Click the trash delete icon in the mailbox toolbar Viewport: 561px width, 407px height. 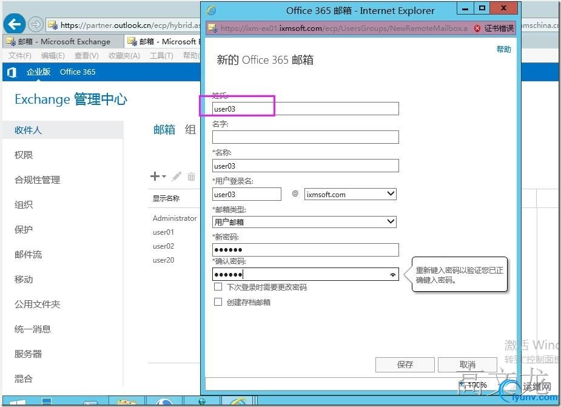(x=192, y=177)
